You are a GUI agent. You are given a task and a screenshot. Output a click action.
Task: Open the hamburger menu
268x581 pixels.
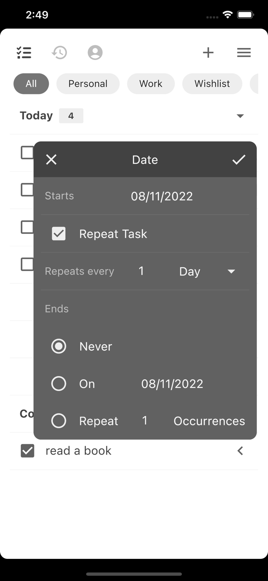tap(244, 52)
